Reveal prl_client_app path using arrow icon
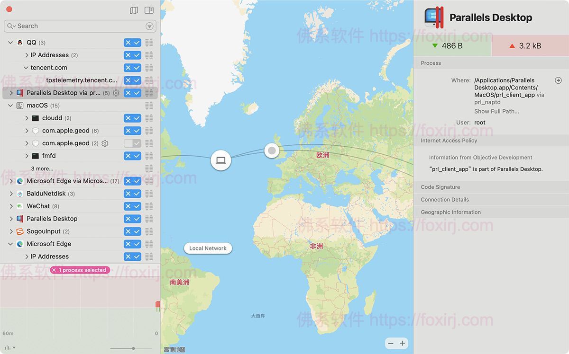The height and width of the screenshot is (354, 569). click(x=558, y=80)
